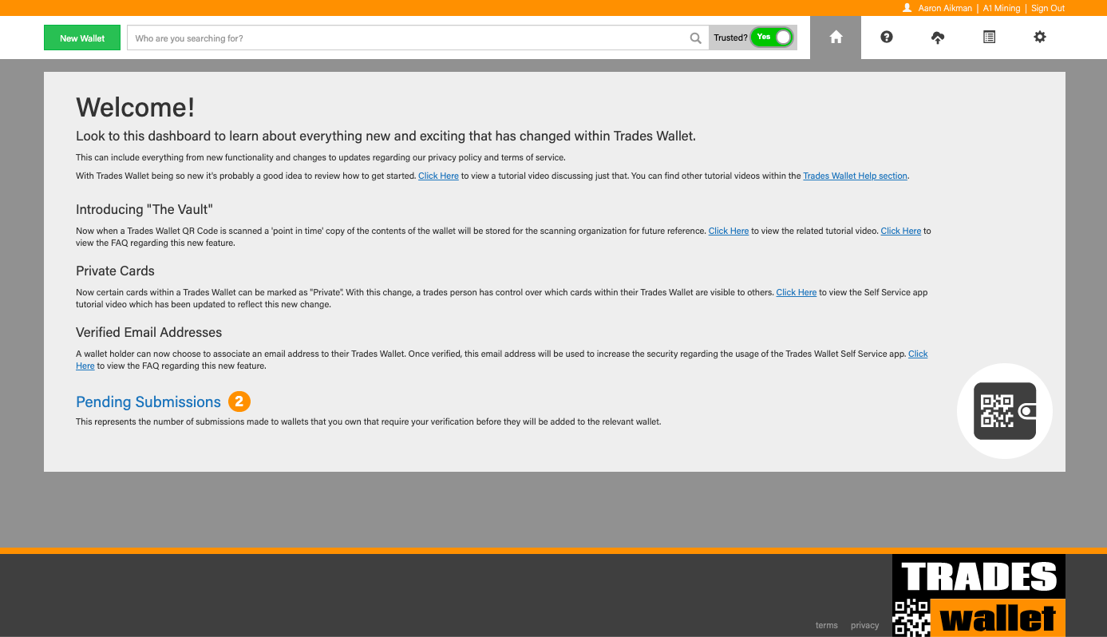Open the Home dashboard icon
Screen dimensions: 1107x637
coord(836,38)
